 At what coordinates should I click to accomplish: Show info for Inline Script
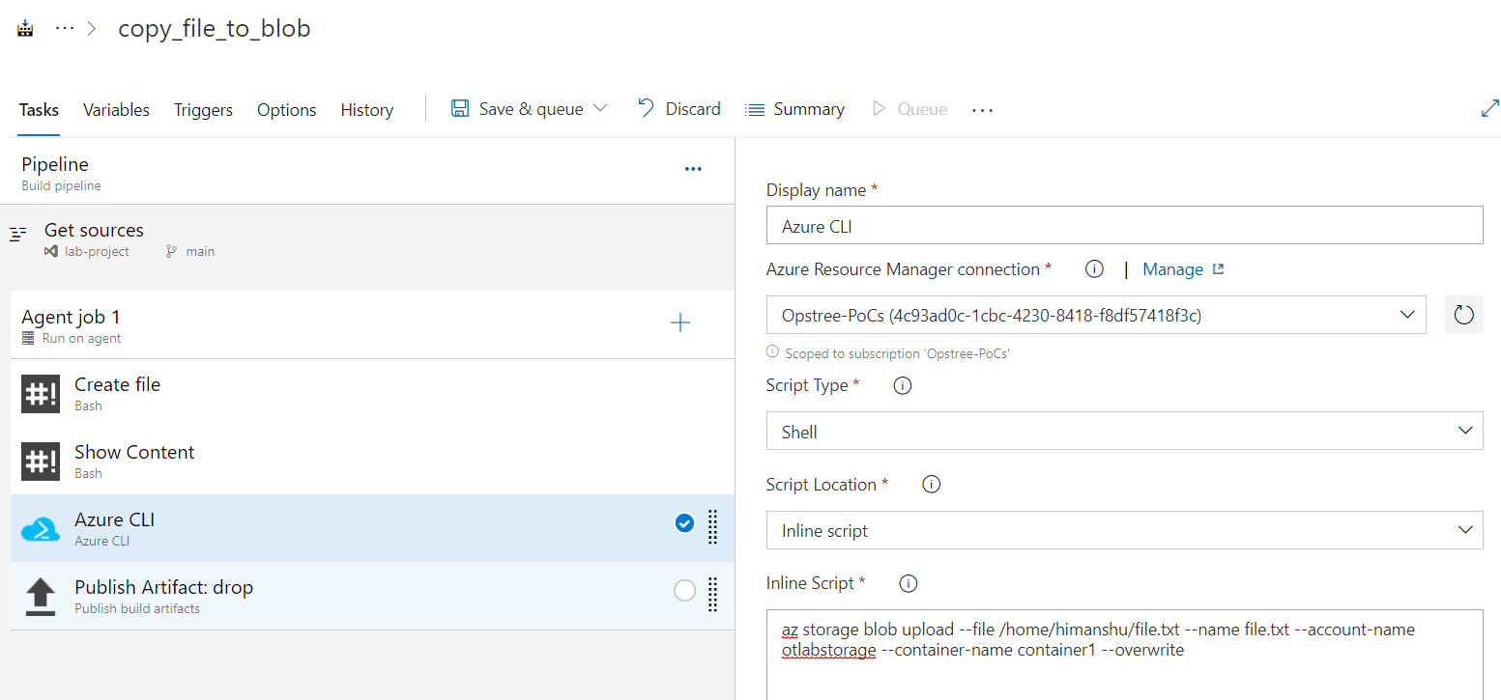click(909, 583)
